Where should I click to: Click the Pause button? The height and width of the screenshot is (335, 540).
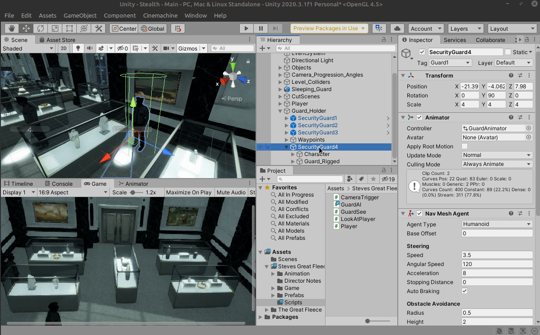point(261,28)
